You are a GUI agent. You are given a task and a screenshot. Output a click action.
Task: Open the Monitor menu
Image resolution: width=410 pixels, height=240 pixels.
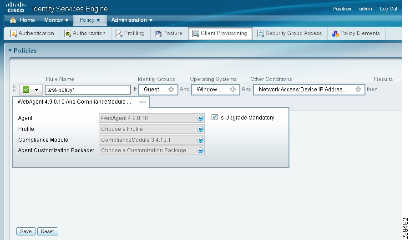coord(56,20)
